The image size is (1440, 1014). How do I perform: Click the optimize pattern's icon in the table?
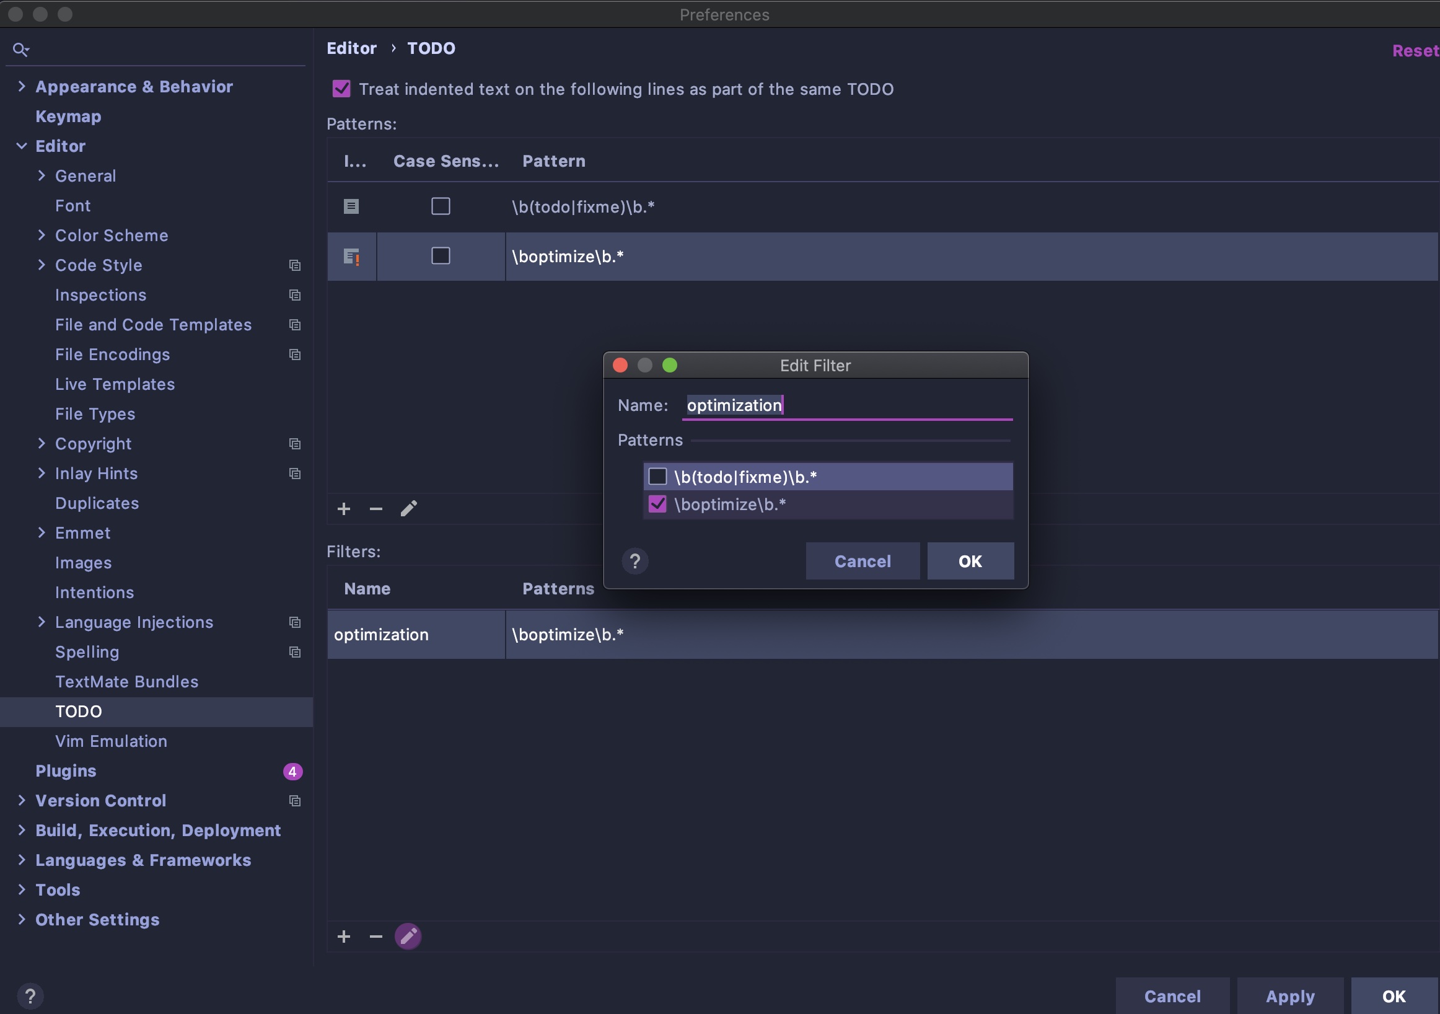(x=351, y=257)
